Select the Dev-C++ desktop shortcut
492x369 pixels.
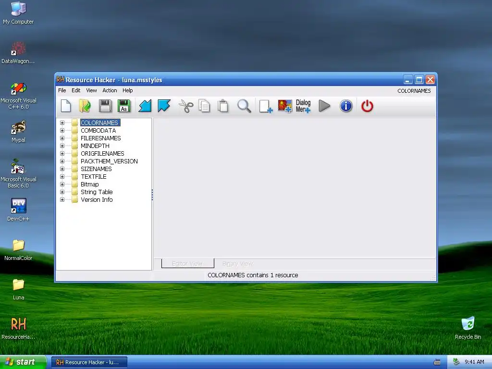[19, 210]
